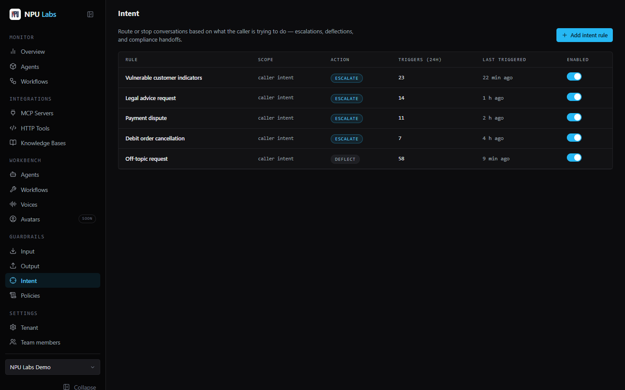
Task: Click ESCALATE badge for Legal advice request
Action: (x=347, y=98)
